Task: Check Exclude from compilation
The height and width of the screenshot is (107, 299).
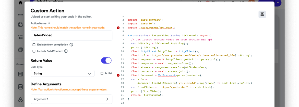Action: (x=34, y=45)
